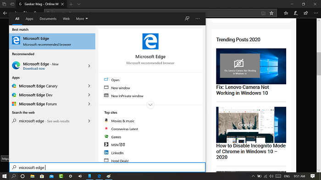Expand Microsoft Edge Canary arrow
This screenshot has height=180, width=321.
click(x=89, y=86)
